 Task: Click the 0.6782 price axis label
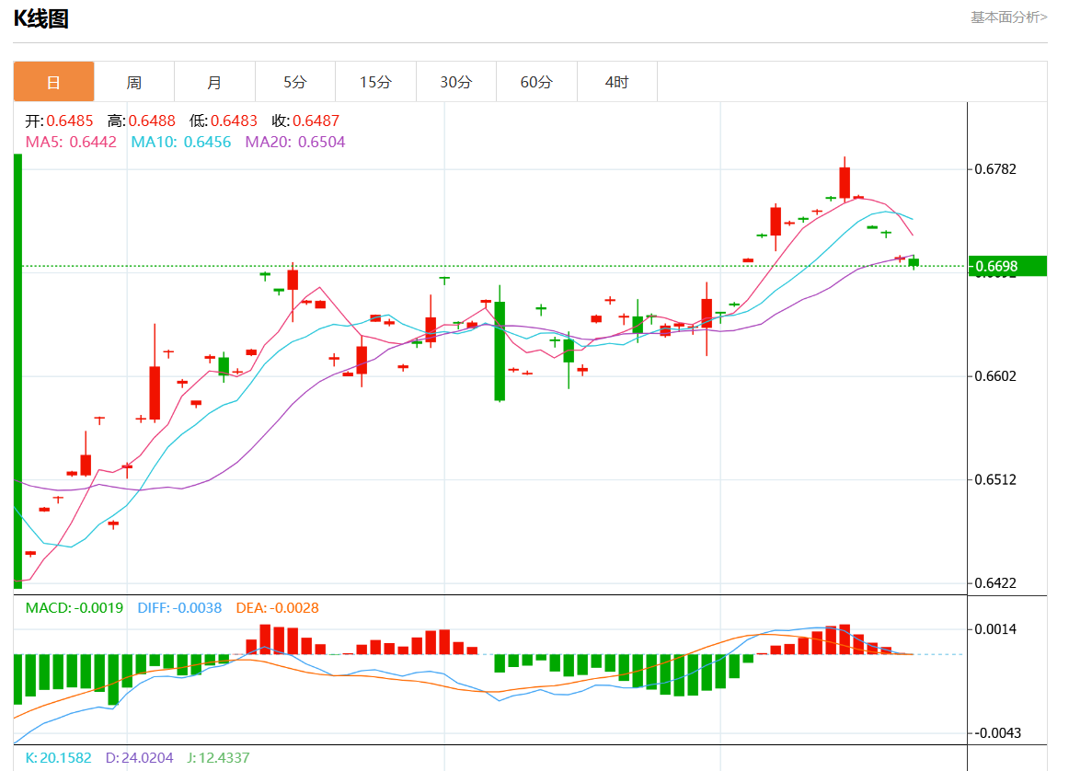pos(995,169)
